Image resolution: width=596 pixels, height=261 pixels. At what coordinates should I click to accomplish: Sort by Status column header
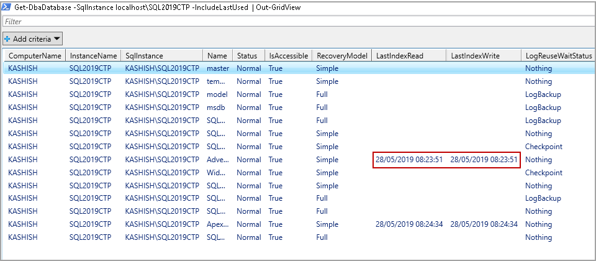click(x=247, y=55)
